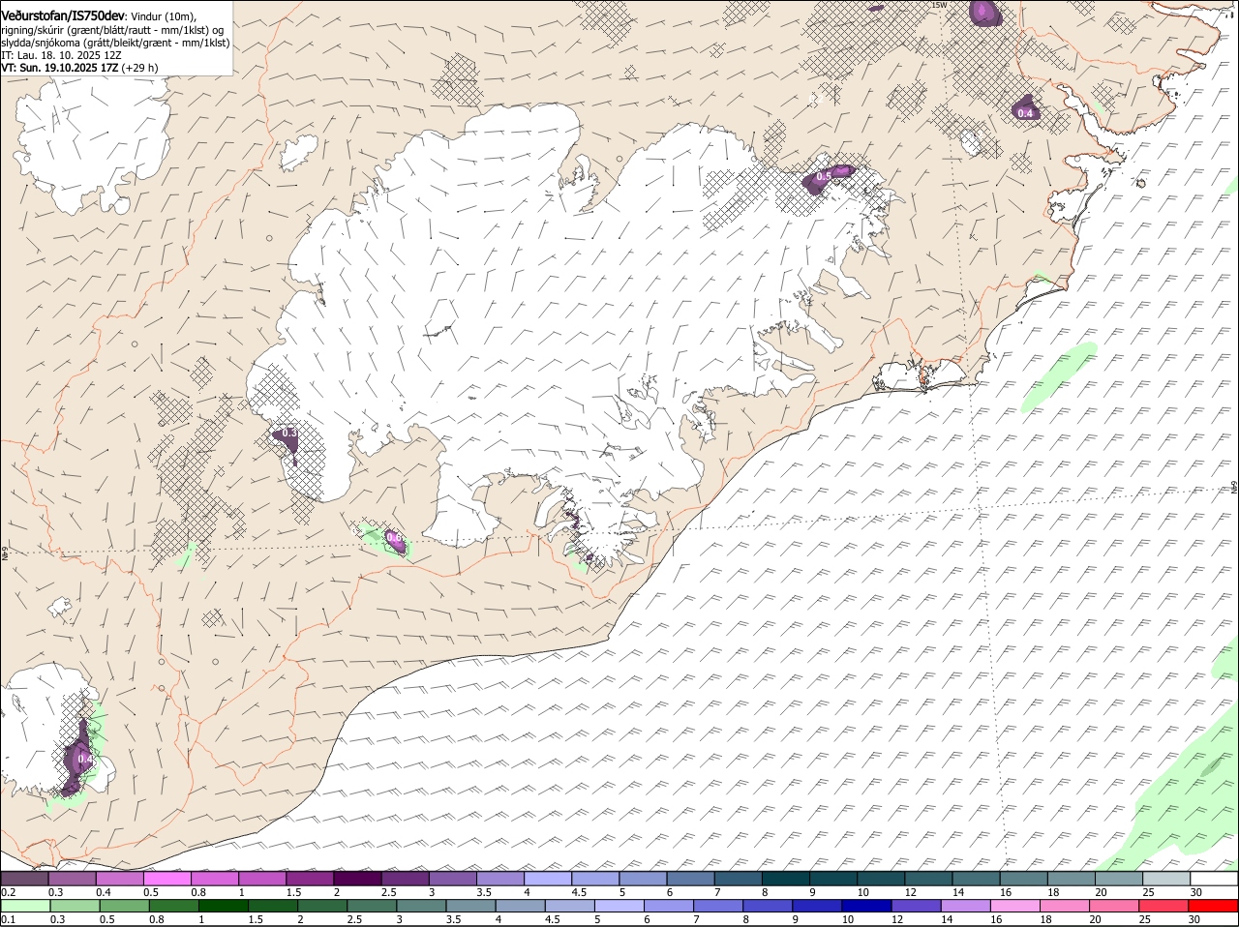Image resolution: width=1239 pixels, height=927 pixels.
Task: Pick the bright red swatch labeled 30
Action: 1214,907
